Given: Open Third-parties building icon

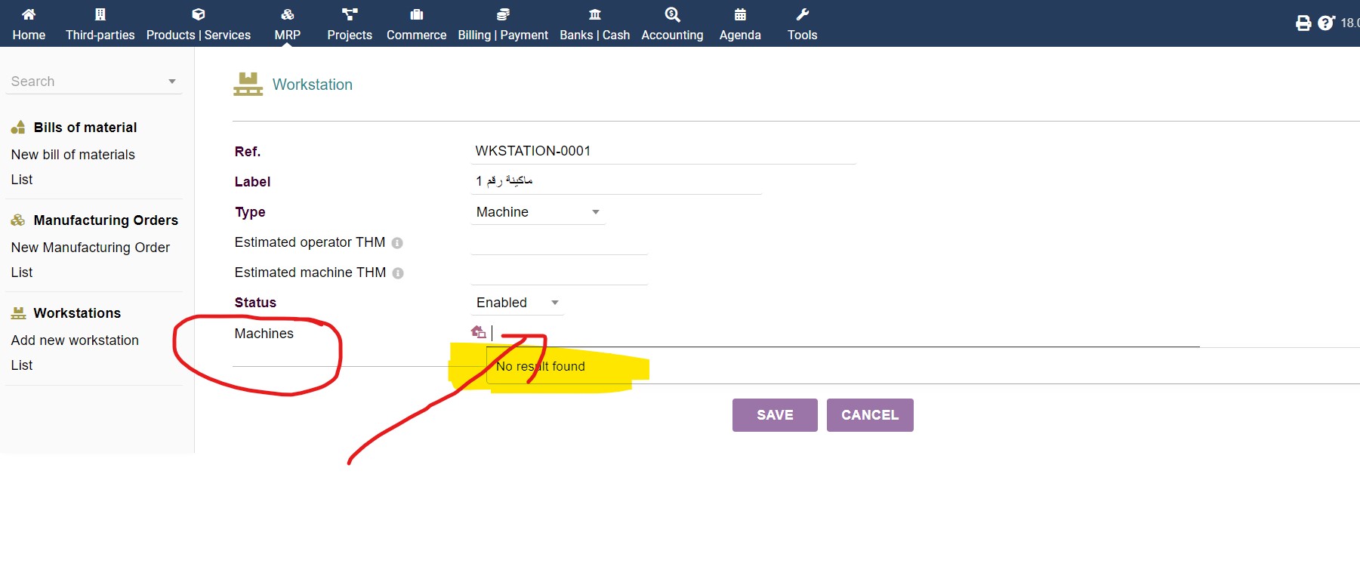Looking at the screenshot, I should (x=100, y=14).
